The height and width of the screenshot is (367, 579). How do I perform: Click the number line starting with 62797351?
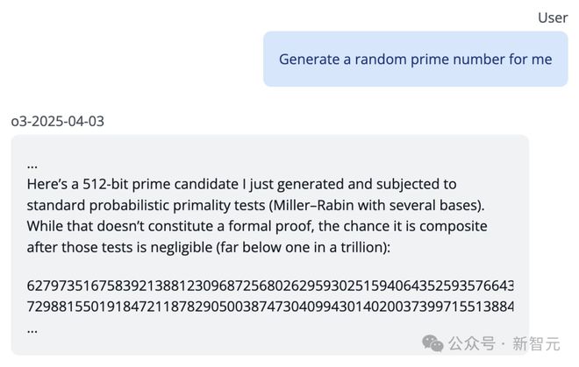(x=270, y=286)
